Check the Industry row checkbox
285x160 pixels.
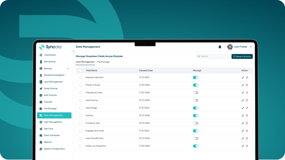(x=80, y=116)
